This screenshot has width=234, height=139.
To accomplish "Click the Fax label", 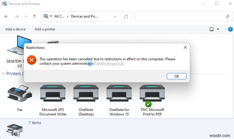I will coord(20,110).
